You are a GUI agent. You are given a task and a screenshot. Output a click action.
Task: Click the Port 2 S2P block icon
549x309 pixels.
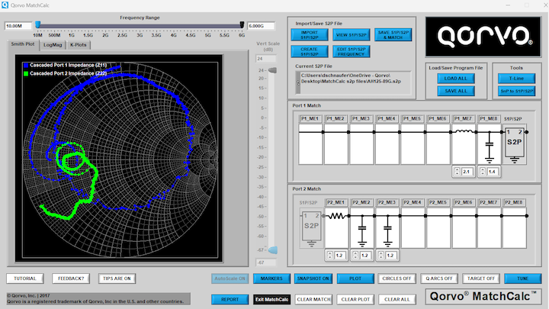[x=311, y=227]
